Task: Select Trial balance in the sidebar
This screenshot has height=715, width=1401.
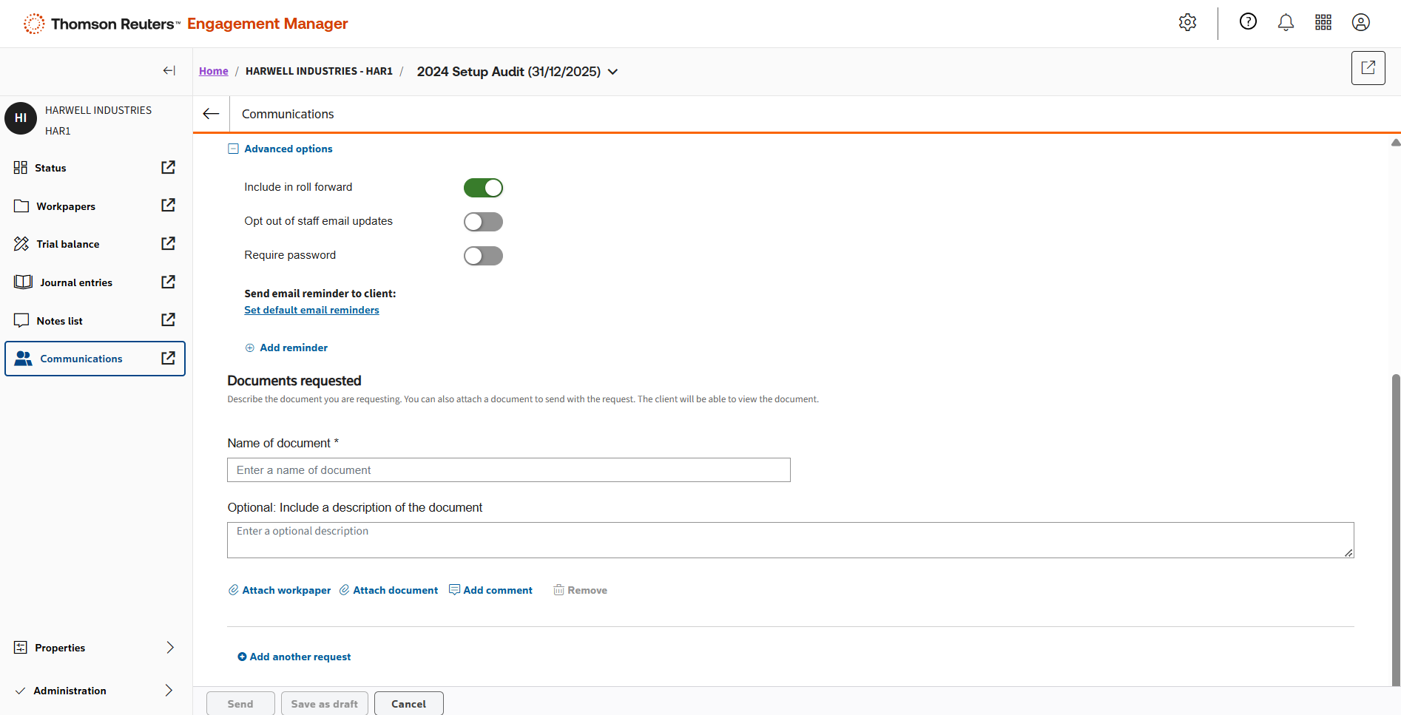Action: 67,244
